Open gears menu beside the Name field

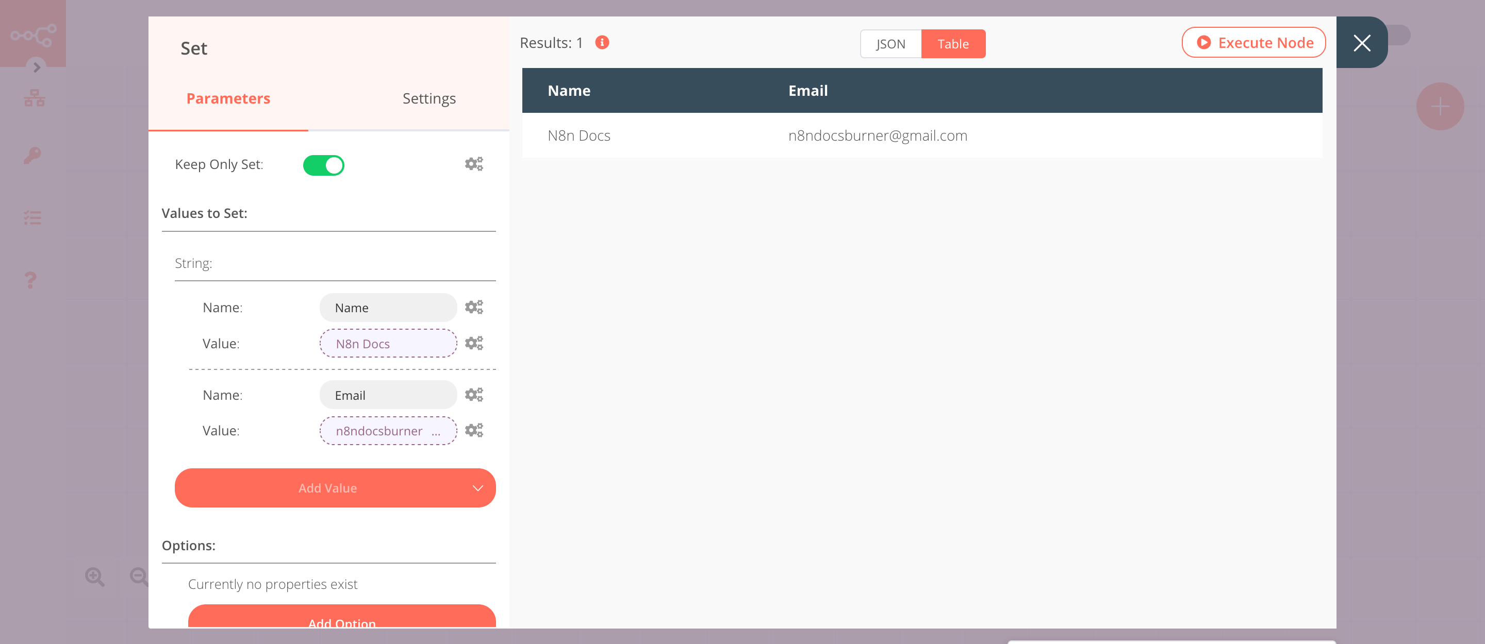coord(474,307)
